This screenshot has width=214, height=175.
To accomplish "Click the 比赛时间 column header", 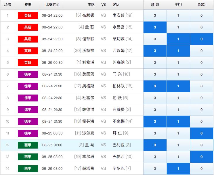I will 52,5.
